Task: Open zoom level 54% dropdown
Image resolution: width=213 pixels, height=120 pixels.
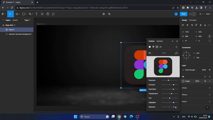Action: [209, 14]
